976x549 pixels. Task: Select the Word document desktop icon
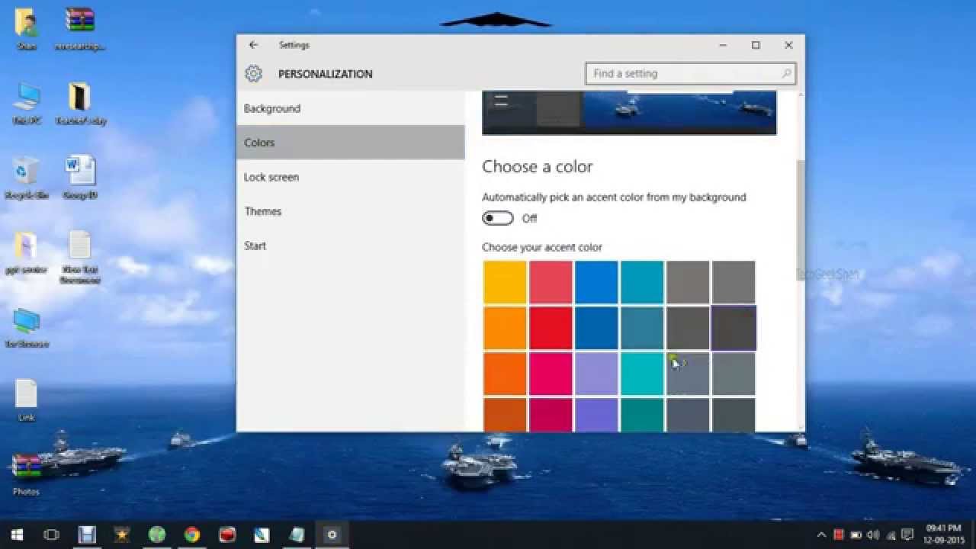click(x=80, y=177)
